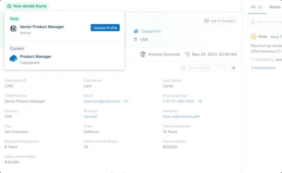
Task: Click the State value Californa
Action: [91, 132]
